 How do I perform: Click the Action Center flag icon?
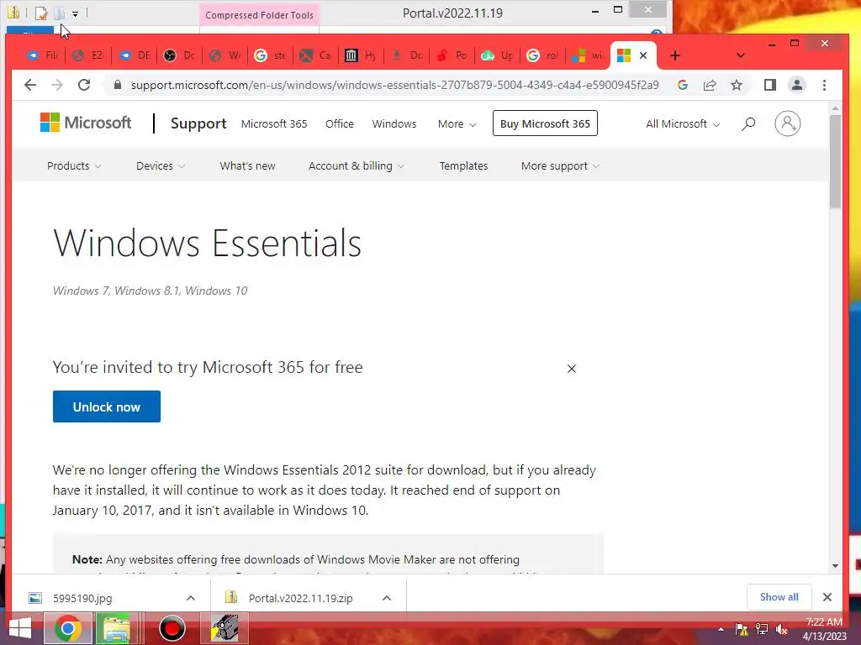[742, 629]
